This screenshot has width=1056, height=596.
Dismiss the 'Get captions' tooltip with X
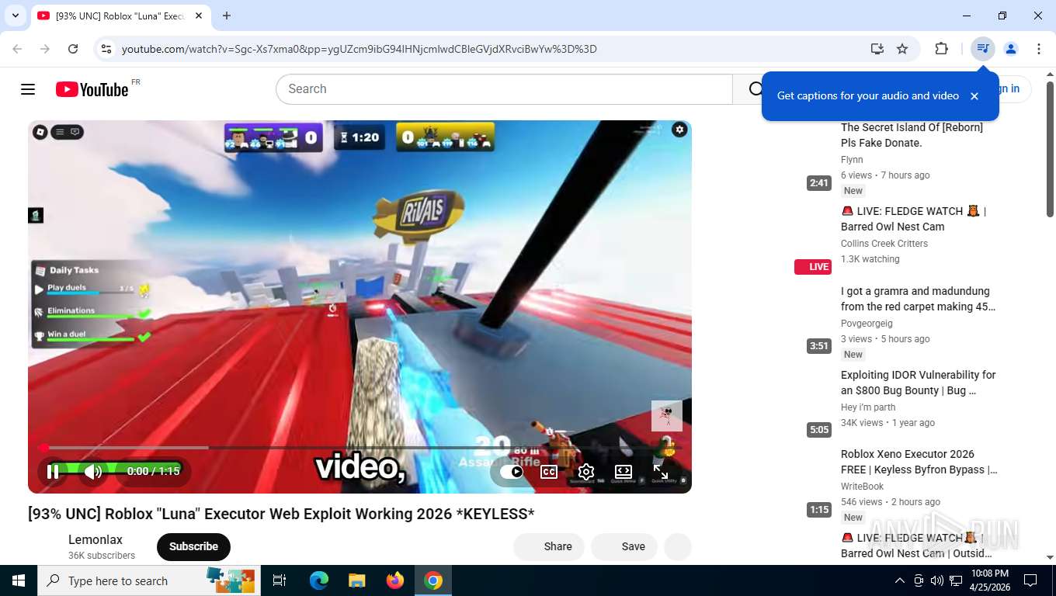974,96
